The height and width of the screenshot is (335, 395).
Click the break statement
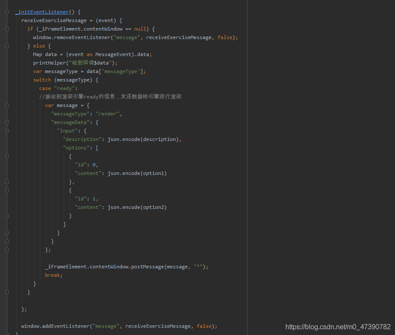pos(53,275)
